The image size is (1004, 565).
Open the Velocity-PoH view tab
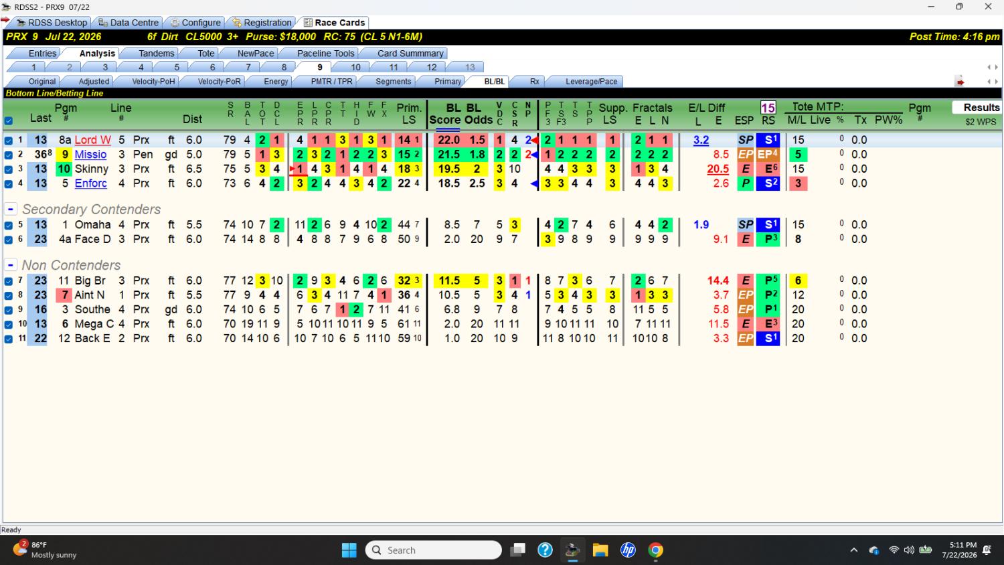153,81
